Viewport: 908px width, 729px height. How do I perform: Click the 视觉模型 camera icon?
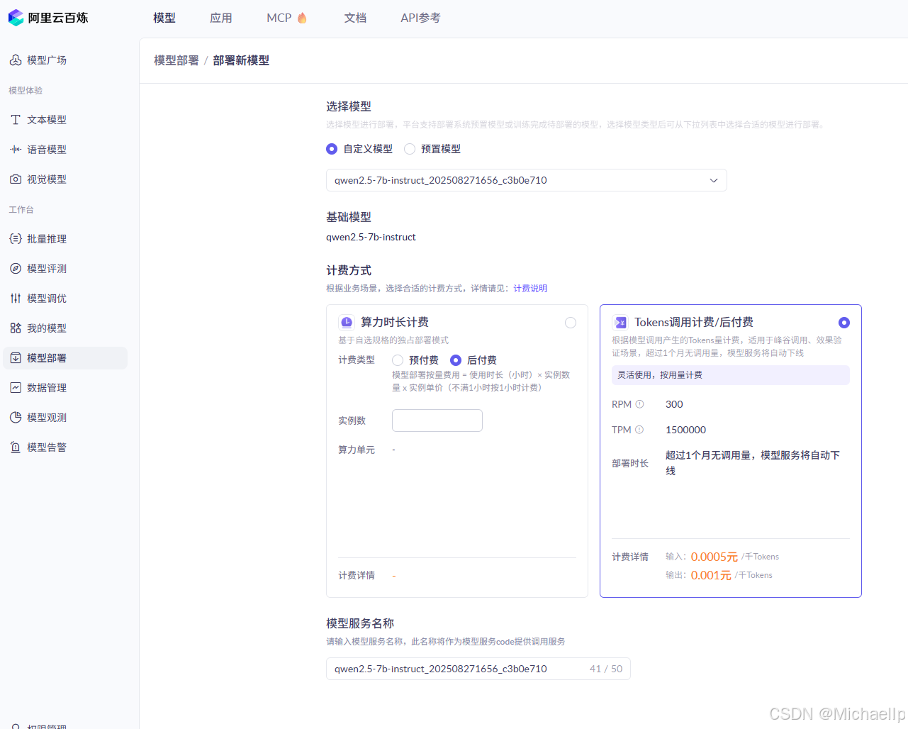pyautogui.click(x=16, y=179)
